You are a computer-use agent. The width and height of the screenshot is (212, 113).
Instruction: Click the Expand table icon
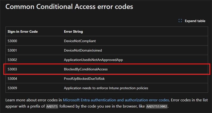180,21
